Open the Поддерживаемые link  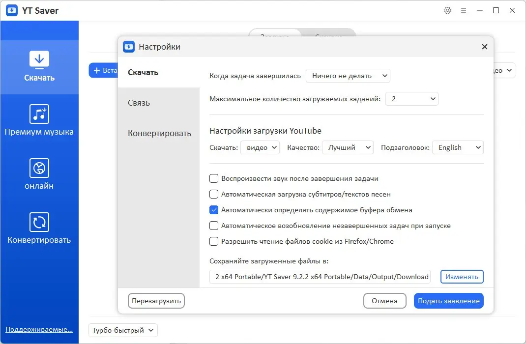(x=39, y=329)
